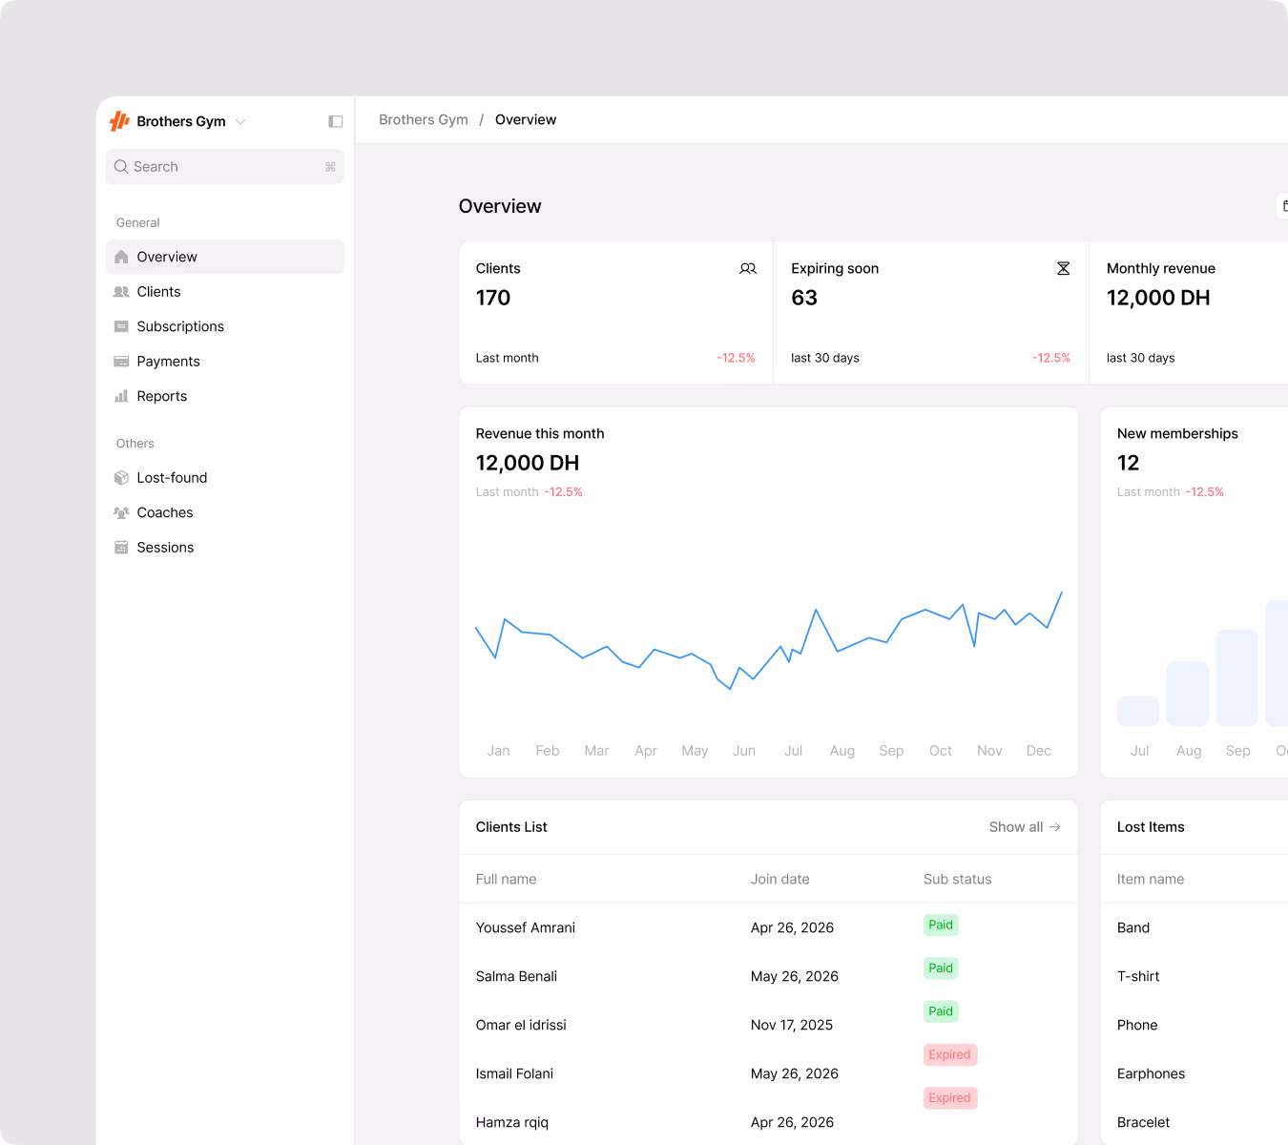The width and height of the screenshot is (1288, 1145).
Task: Select the Coaches icon
Action: click(x=121, y=512)
